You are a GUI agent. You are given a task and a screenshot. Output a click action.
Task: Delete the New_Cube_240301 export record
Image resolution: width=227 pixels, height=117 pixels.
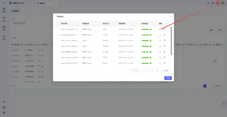click(x=164, y=29)
